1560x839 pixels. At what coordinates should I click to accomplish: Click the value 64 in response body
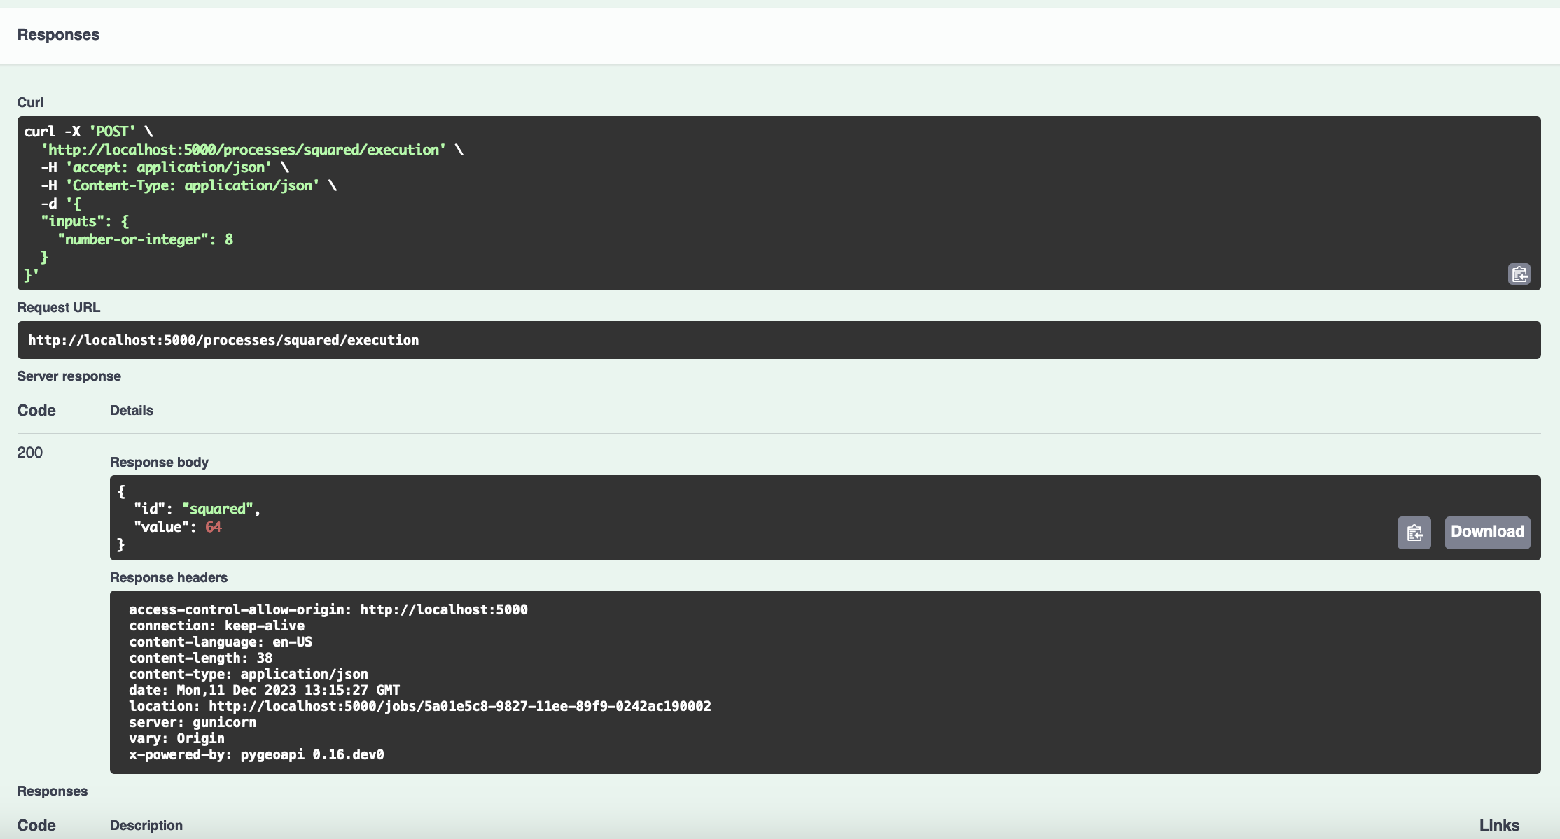click(213, 527)
